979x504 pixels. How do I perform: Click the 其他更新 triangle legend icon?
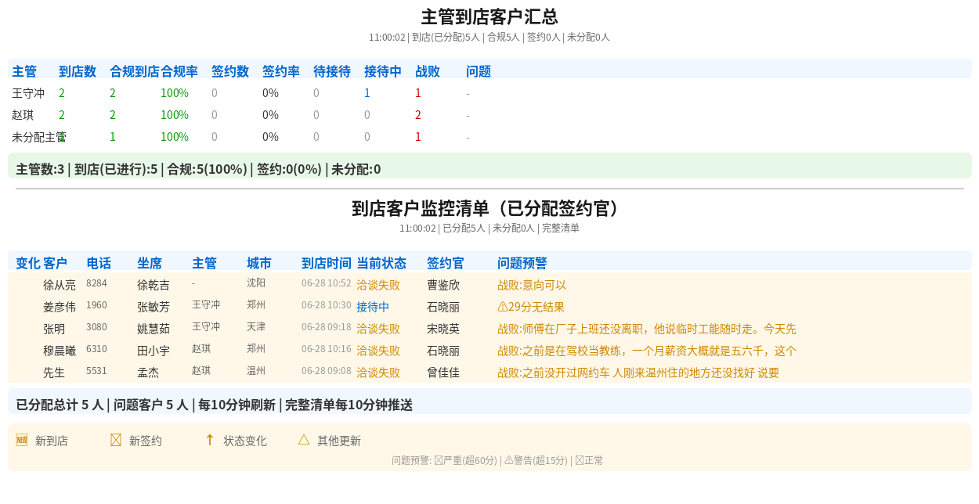point(304,440)
